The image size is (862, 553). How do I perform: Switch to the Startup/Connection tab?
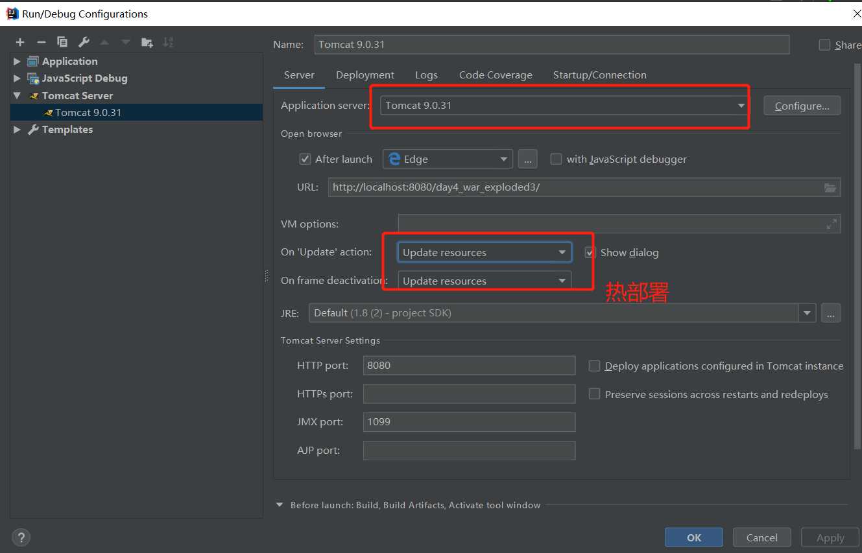click(600, 75)
